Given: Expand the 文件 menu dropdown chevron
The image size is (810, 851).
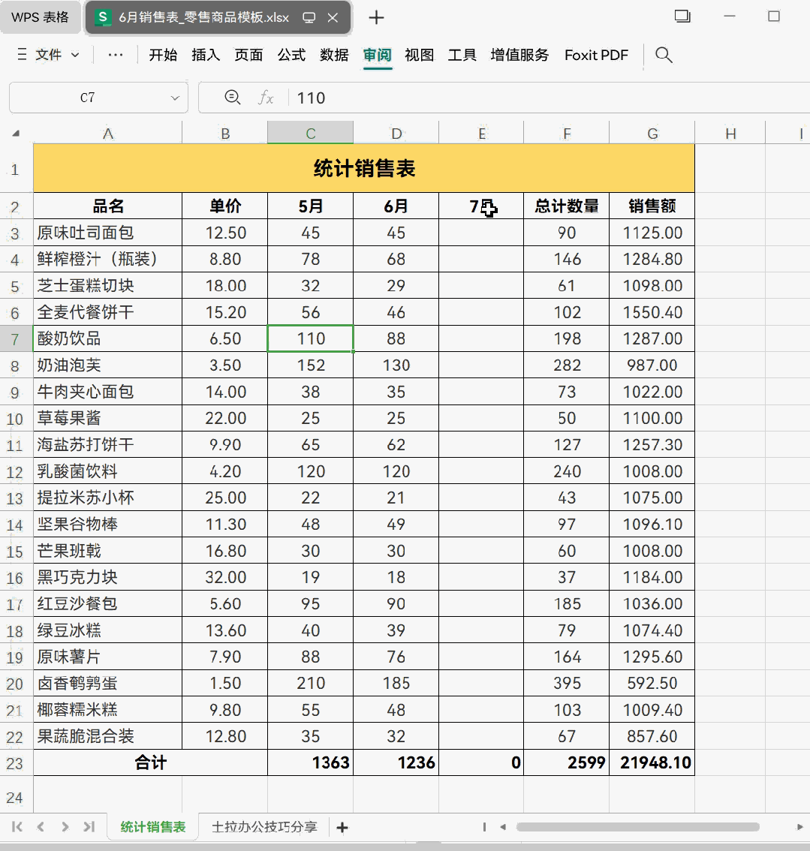Looking at the screenshot, I should tap(75, 55).
